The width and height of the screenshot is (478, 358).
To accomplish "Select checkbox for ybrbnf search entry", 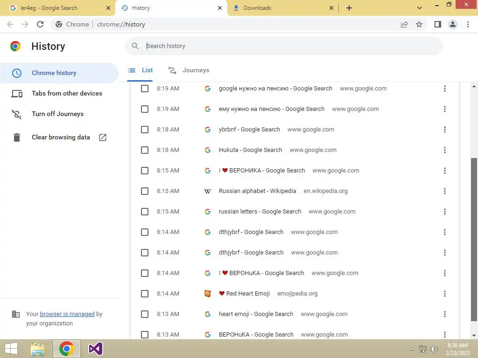I will 145,130.
